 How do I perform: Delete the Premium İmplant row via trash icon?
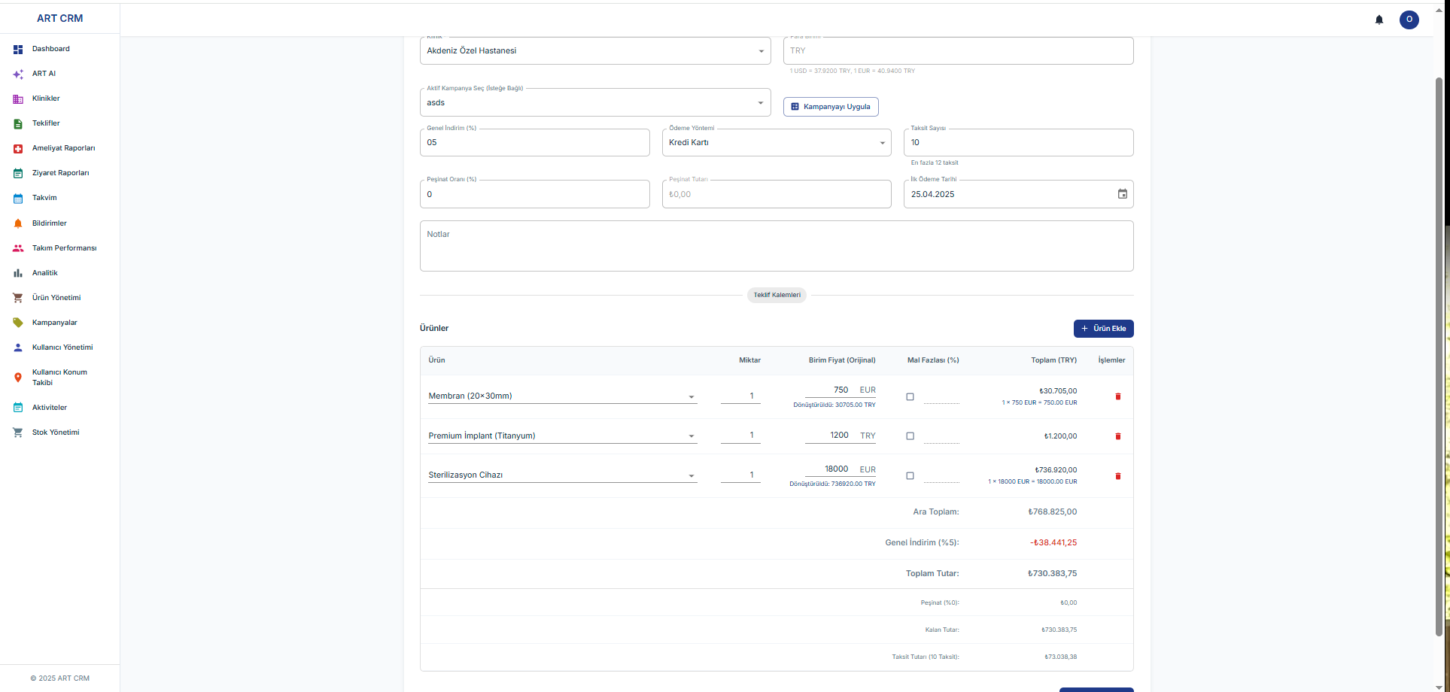(1118, 436)
